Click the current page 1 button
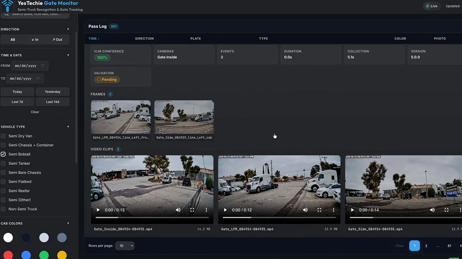 coord(414,246)
